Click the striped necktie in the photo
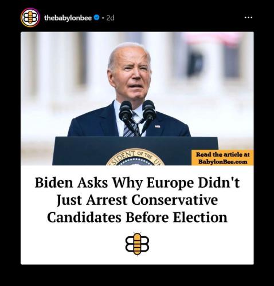 (x=131, y=127)
